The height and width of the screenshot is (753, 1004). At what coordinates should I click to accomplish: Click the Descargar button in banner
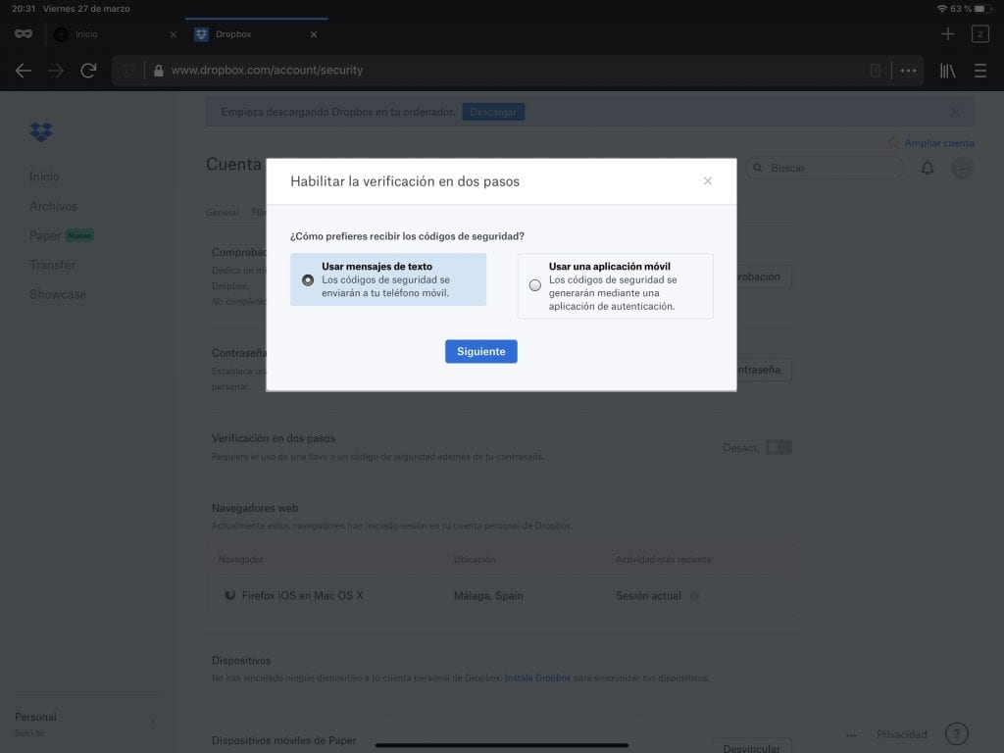click(x=493, y=112)
